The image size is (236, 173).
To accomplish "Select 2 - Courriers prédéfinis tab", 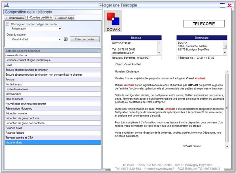I will click(39, 18).
